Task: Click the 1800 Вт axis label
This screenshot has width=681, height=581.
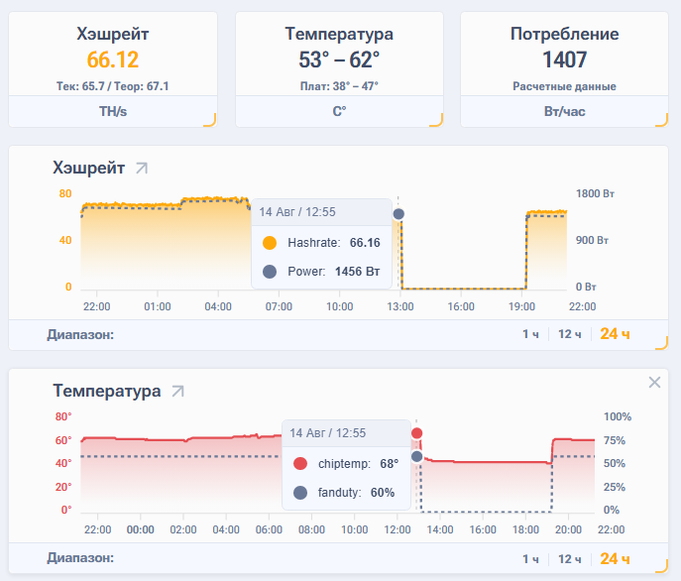Action: coord(595,193)
